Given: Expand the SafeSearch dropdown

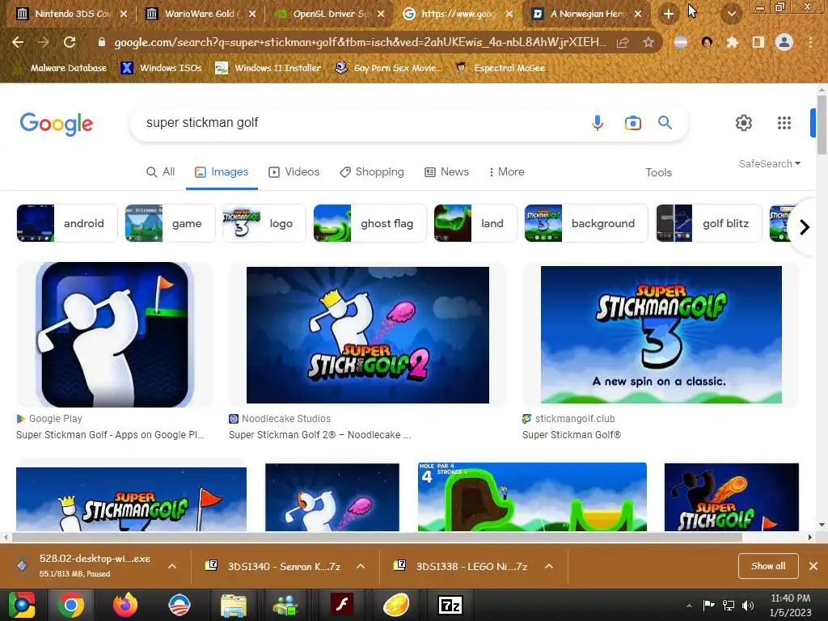Looking at the screenshot, I should click(x=770, y=163).
